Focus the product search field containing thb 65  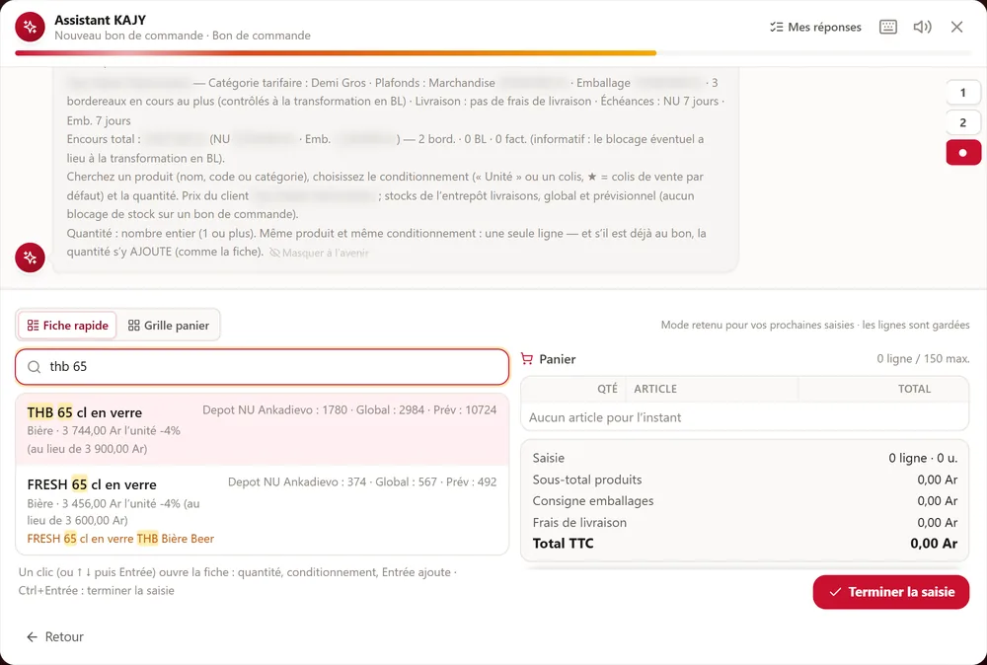click(262, 367)
